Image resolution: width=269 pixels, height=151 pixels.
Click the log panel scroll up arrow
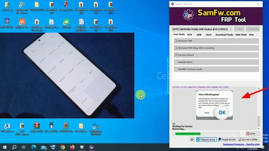(x=258, y=89)
